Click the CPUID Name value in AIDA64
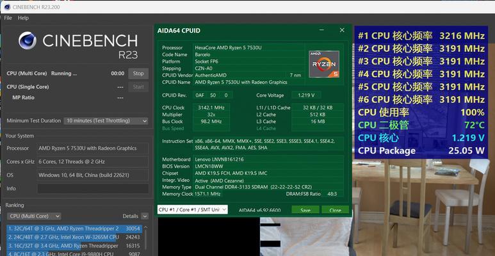This screenshot has width=495, height=256. coord(241,83)
